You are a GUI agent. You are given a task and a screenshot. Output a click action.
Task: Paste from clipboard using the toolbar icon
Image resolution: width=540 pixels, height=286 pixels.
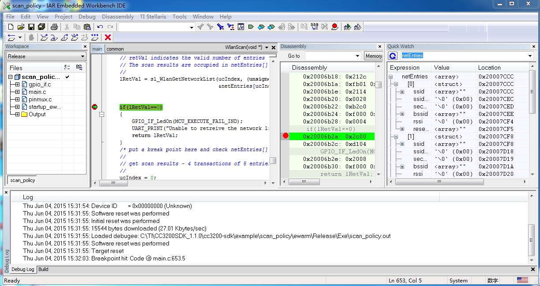click(87, 27)
